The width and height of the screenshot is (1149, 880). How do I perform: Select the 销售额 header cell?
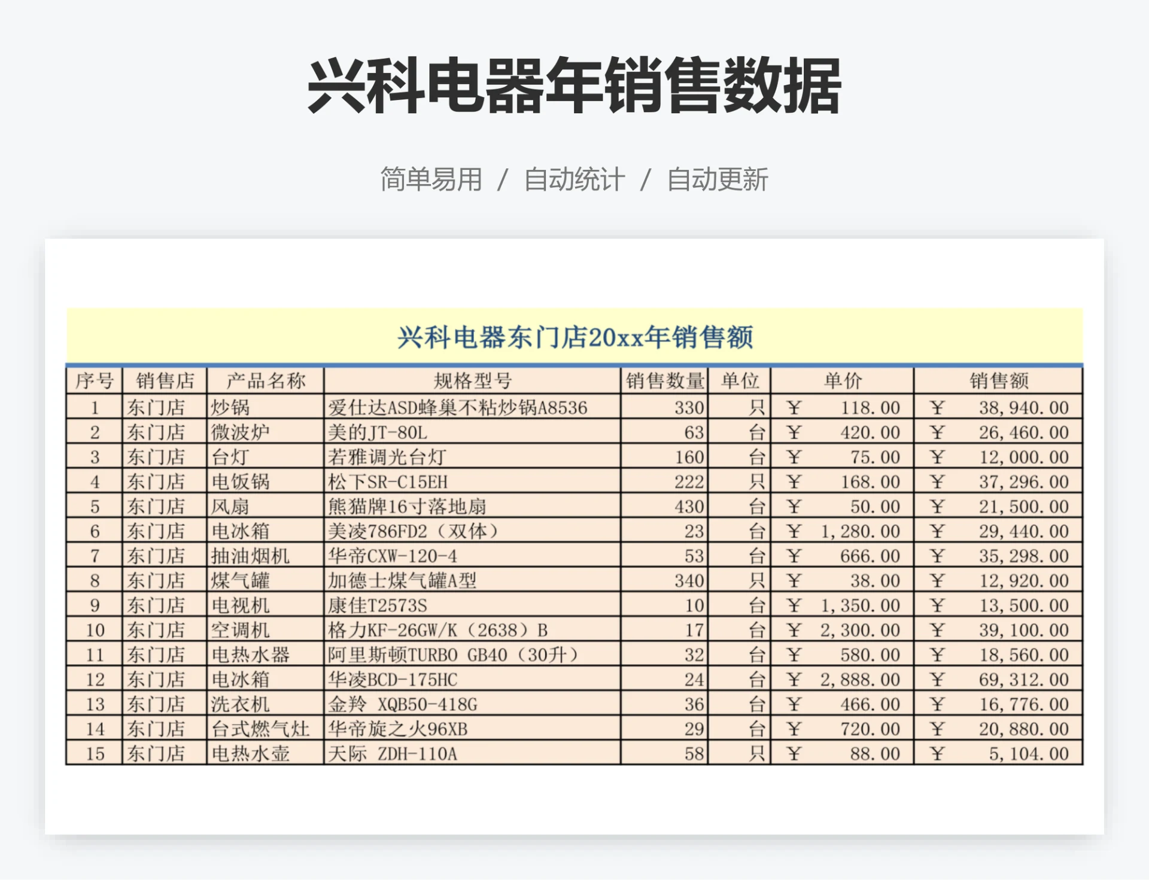[998, 380]
